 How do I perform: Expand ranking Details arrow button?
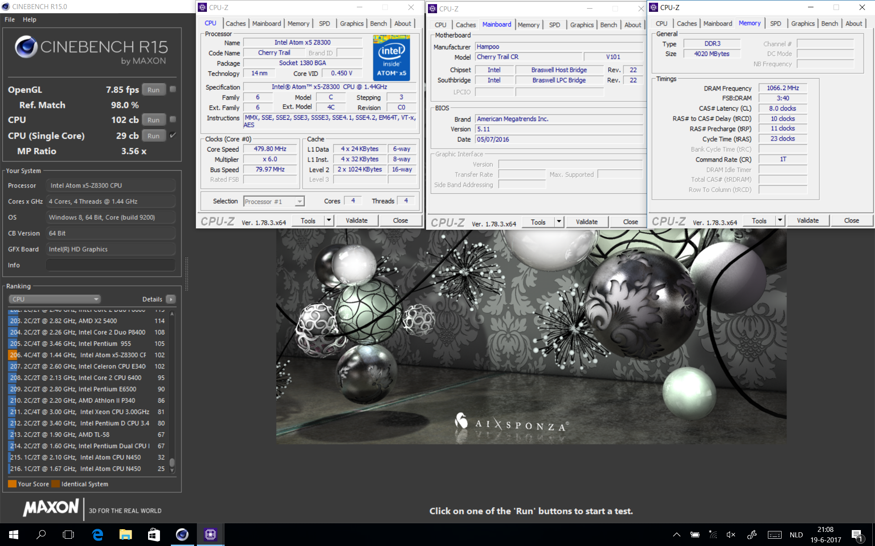click(171, 299)
